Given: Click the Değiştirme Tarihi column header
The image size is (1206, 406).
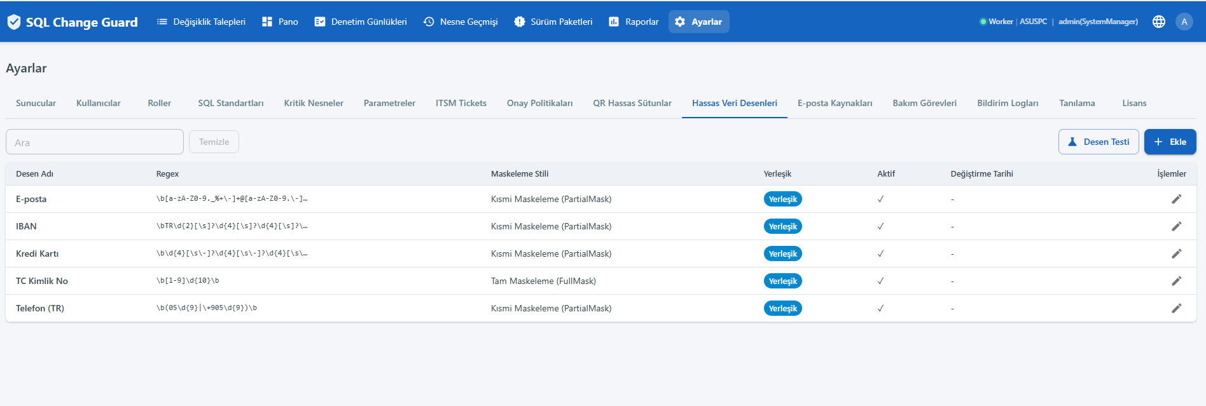Looking at the screenshot, I should (981, 173).
